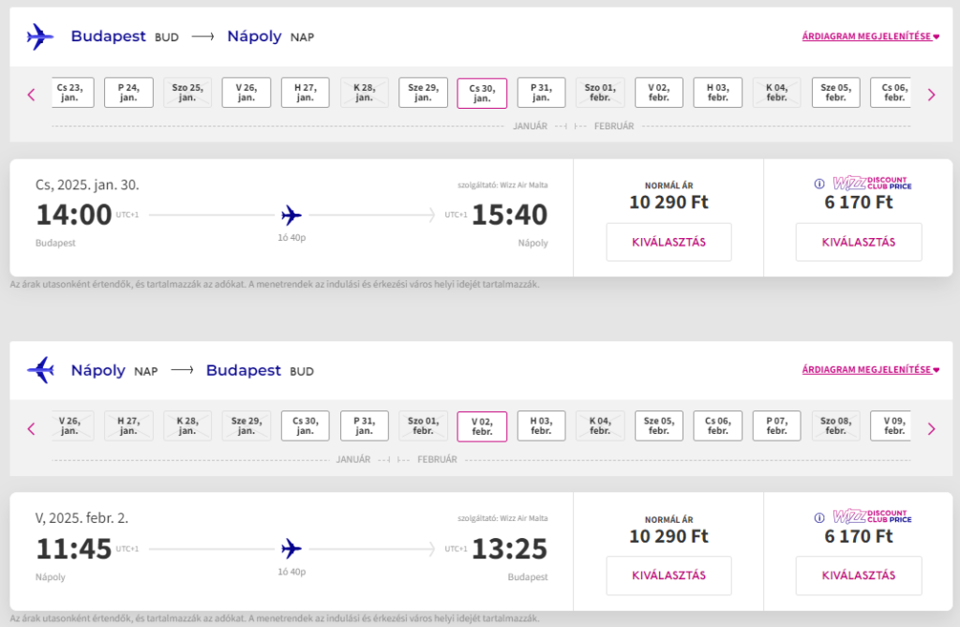Choose return Wizz Discount Club Kiválasztás button
The width and height of the screenshot is (960, 627).
tap(859, 575)
